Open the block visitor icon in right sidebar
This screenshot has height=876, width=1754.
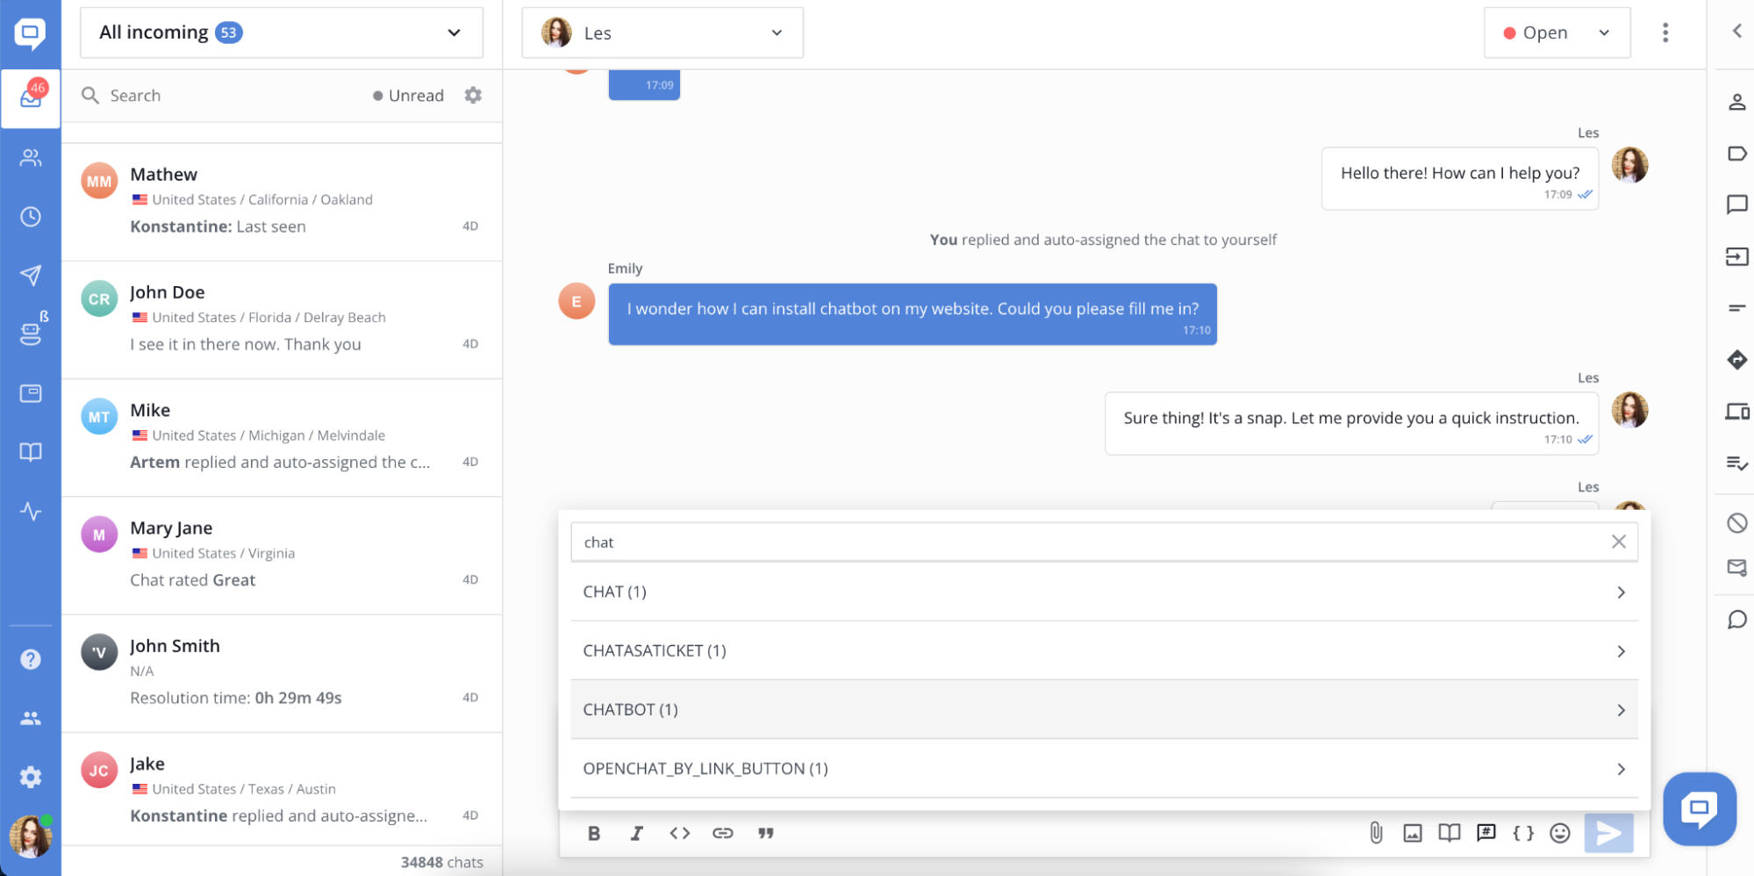pos(1736,523)
